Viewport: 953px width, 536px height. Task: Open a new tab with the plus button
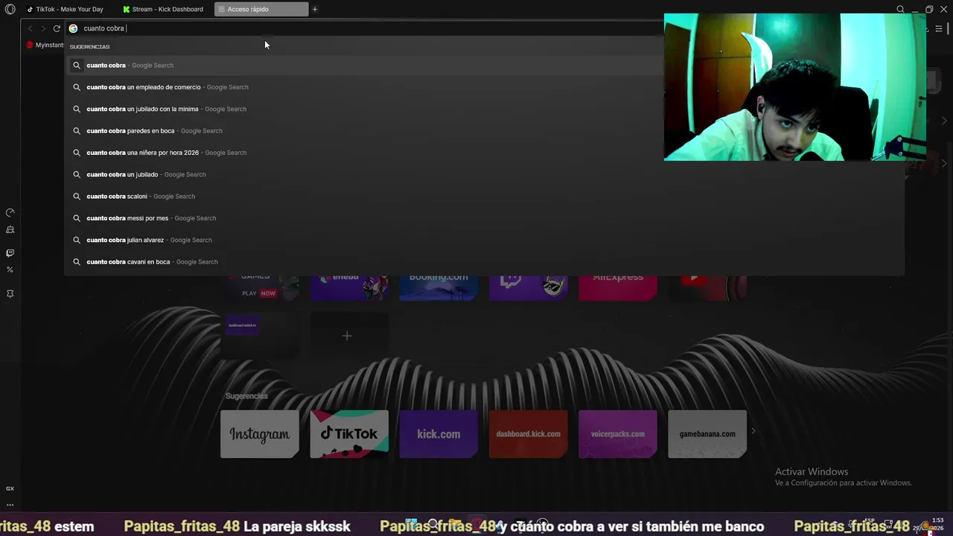pos(315,9)
